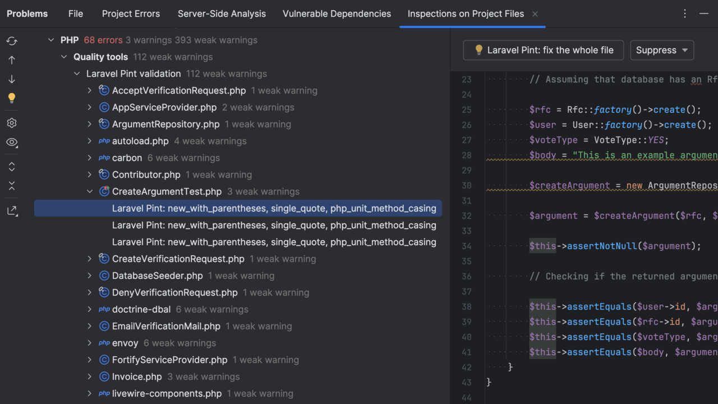The height and width of the screenshot is (404, 718).
Task: Minimize the Problems tool window
Action: [704, 13]
